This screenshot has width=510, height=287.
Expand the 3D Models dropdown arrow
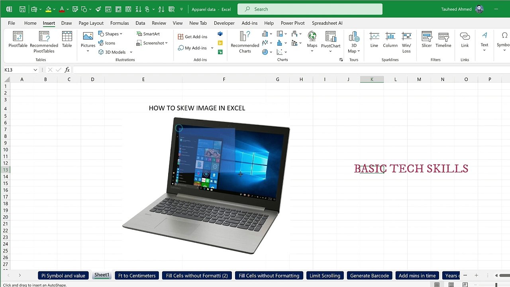pos(131,52)
